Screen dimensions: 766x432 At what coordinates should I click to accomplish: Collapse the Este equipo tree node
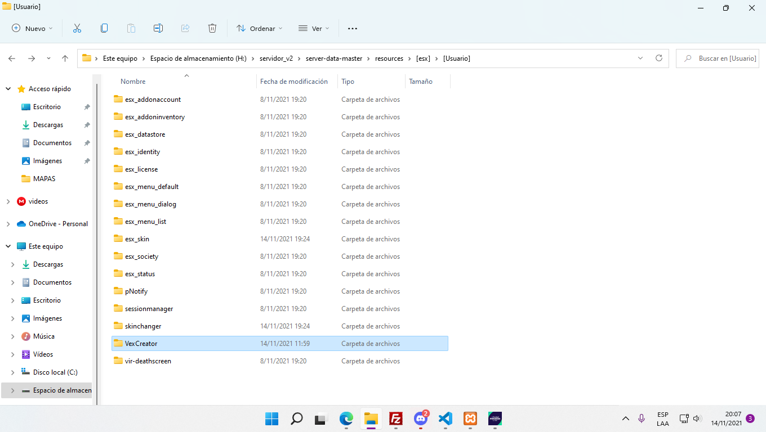[x=8, y=246]
